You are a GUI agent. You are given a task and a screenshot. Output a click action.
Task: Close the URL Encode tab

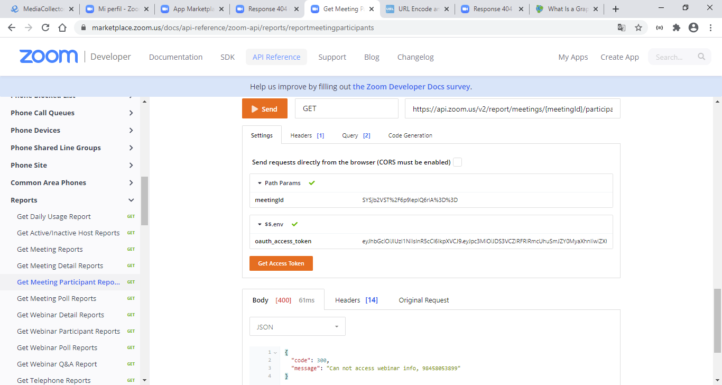pos(447,9)
